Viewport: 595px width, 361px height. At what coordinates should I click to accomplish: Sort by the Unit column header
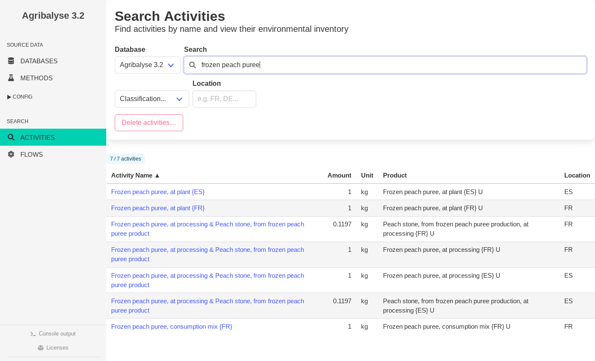point(367,175)
